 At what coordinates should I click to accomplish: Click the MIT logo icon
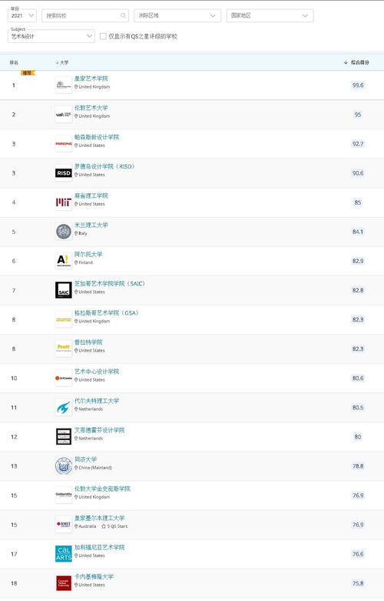point(64,202)
